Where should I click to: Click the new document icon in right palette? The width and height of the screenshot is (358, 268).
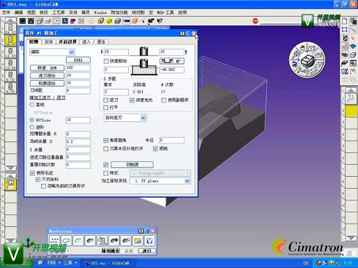(x=345, y=22)
